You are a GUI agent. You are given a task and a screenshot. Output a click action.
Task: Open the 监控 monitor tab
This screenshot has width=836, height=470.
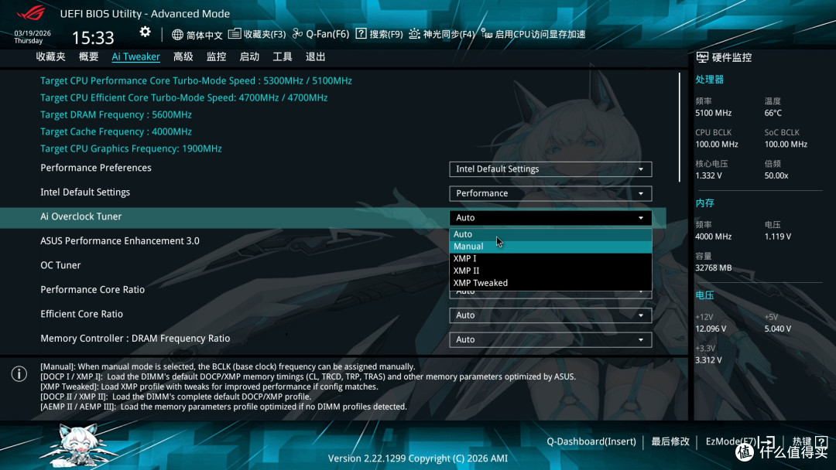[x=216, y=57]
